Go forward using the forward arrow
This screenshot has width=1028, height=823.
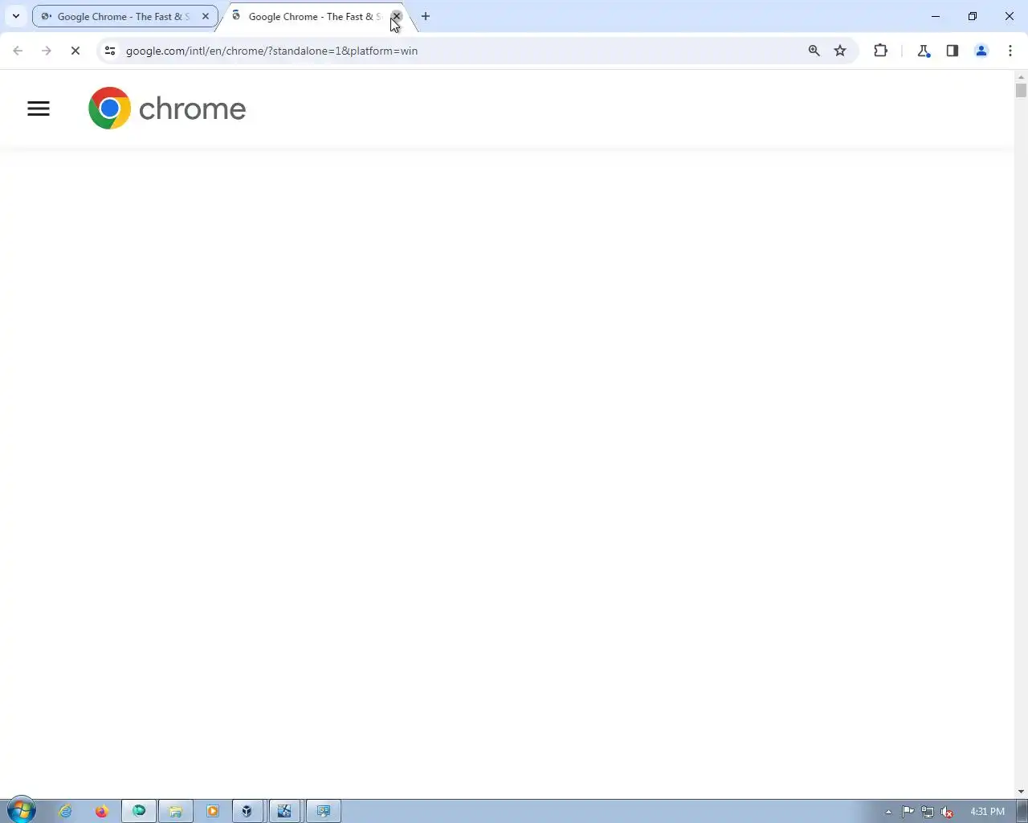(47, 51)
